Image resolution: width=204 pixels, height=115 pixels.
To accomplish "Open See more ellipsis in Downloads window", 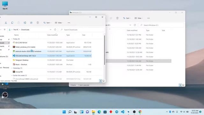I will tap(69, 23).
